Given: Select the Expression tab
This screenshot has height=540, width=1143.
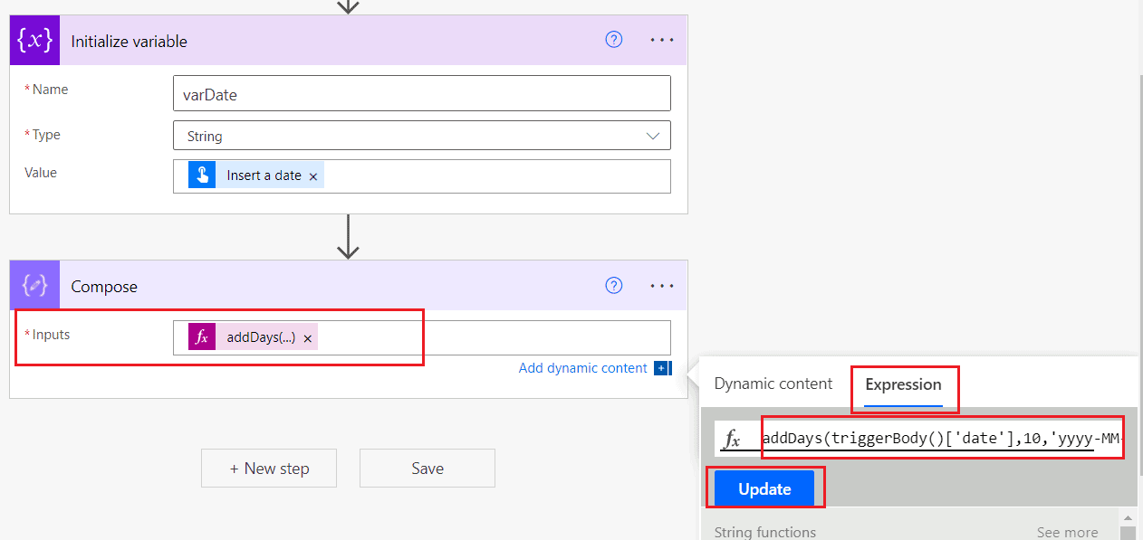Looking at the screenshot, I should 904,384.
